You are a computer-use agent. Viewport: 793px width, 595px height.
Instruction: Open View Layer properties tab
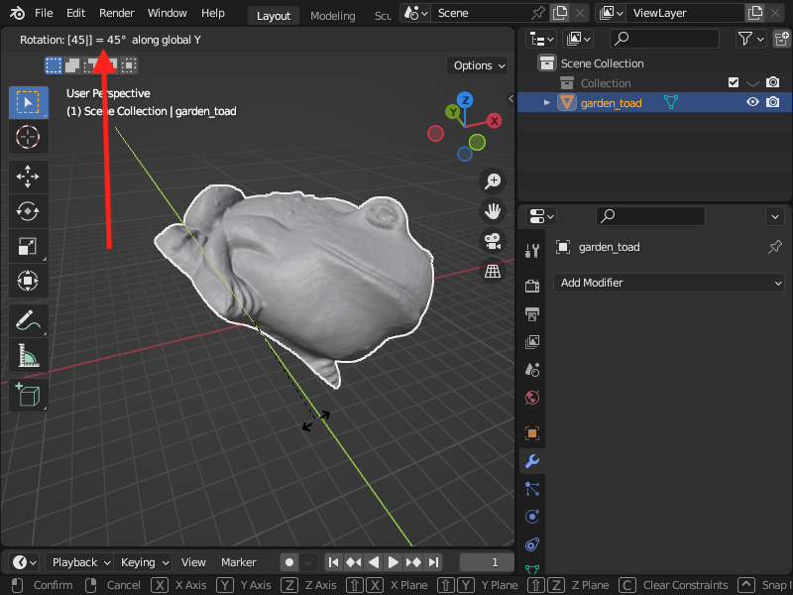[532, 342]
